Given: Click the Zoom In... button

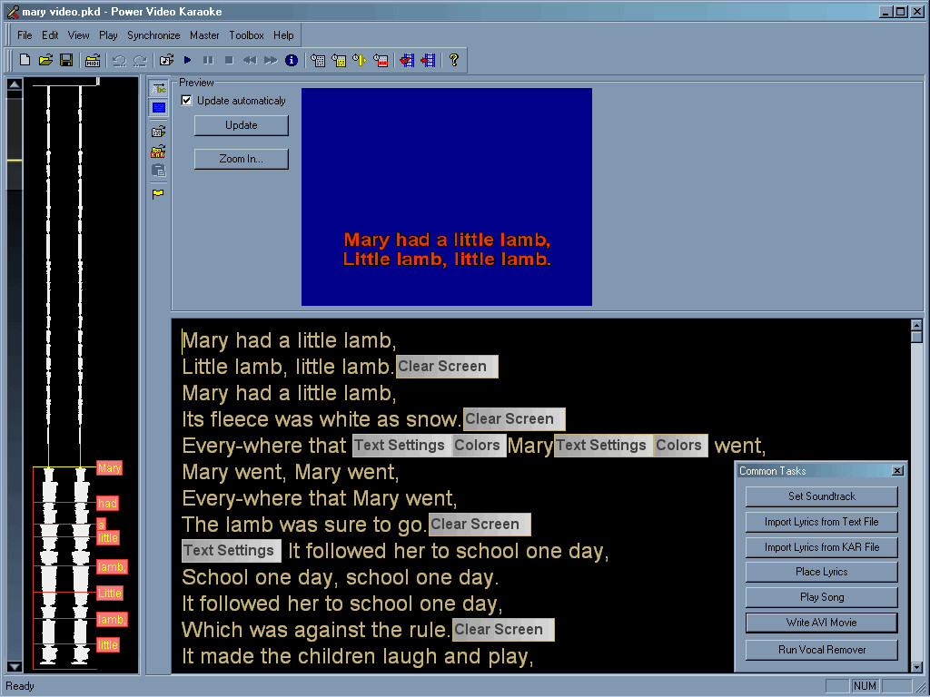Looking at the screenshot, I should [x=242, y=159].
